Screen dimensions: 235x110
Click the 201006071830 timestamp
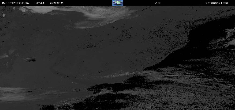coord(217,3)
